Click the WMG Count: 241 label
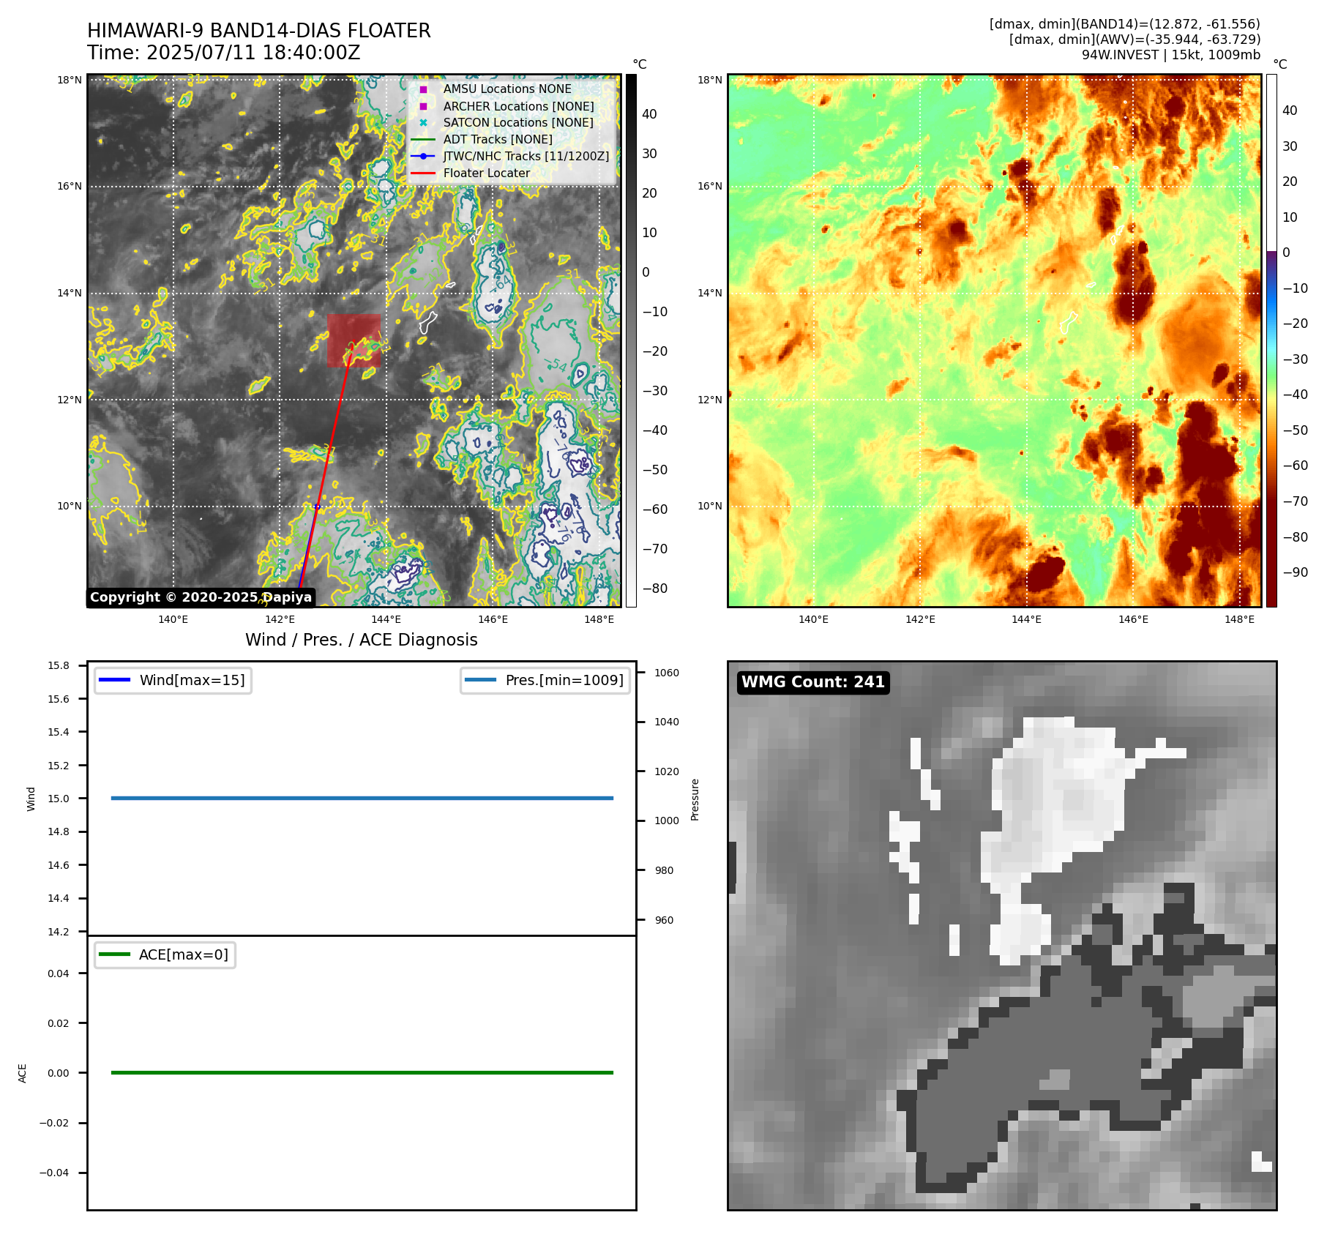Screen dimensions: 1327x1237 813,682
